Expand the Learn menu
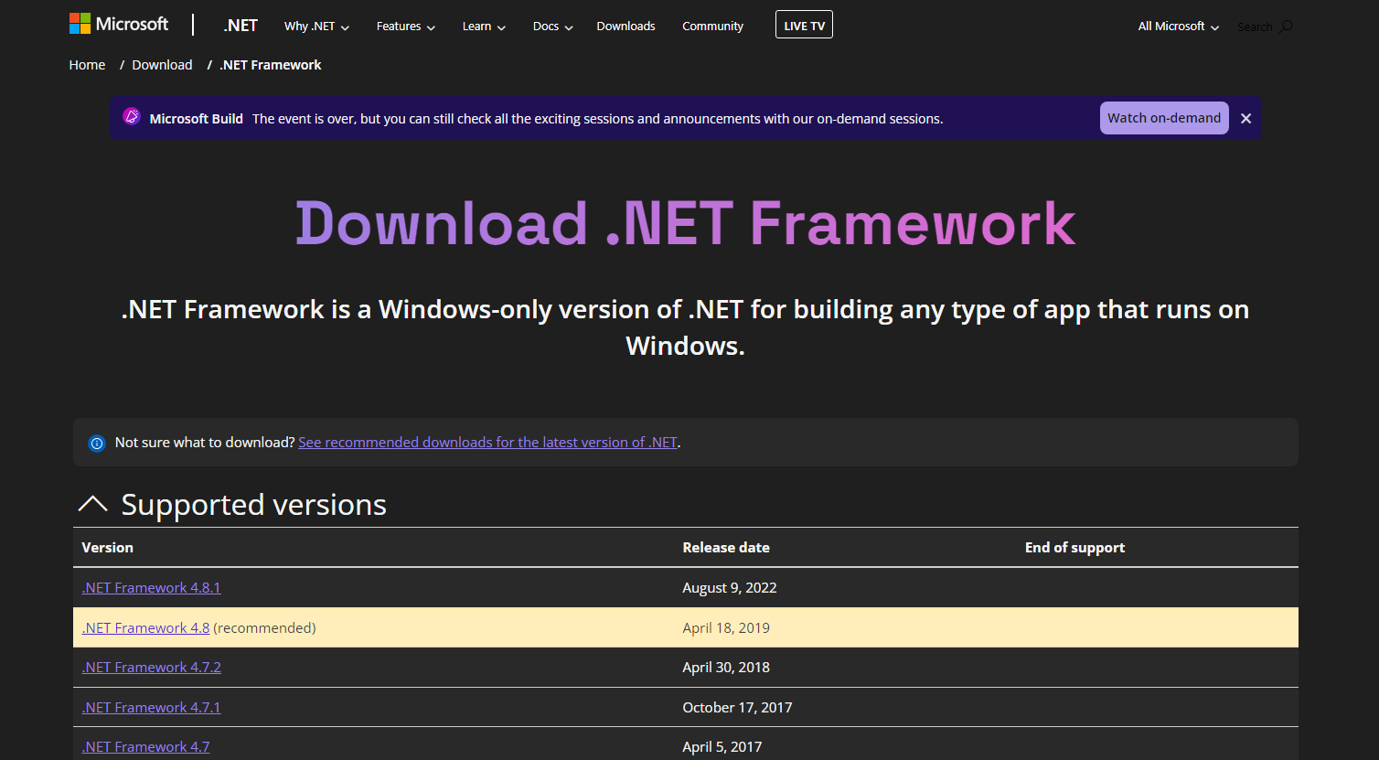 [484, 27]
